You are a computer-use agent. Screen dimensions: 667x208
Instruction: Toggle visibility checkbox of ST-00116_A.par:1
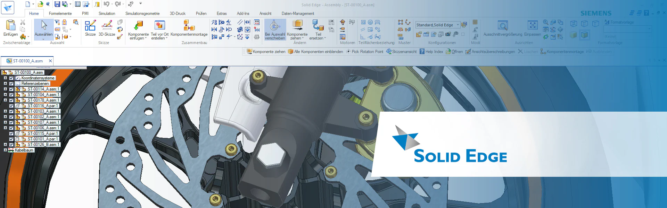pyautogui.click(x=11, y=106)
